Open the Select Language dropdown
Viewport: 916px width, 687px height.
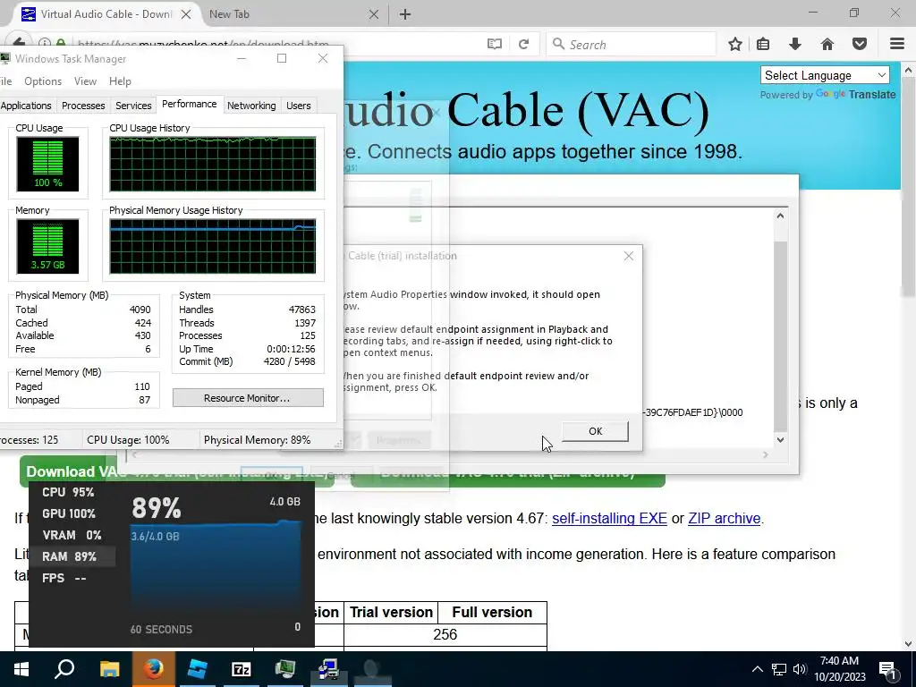(x=824, y=75)
